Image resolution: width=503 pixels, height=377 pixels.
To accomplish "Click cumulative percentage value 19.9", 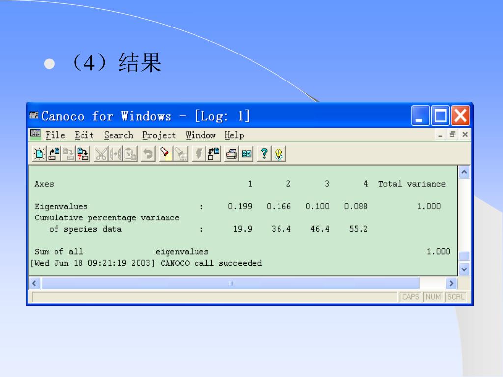I will [x=243, y=229].
